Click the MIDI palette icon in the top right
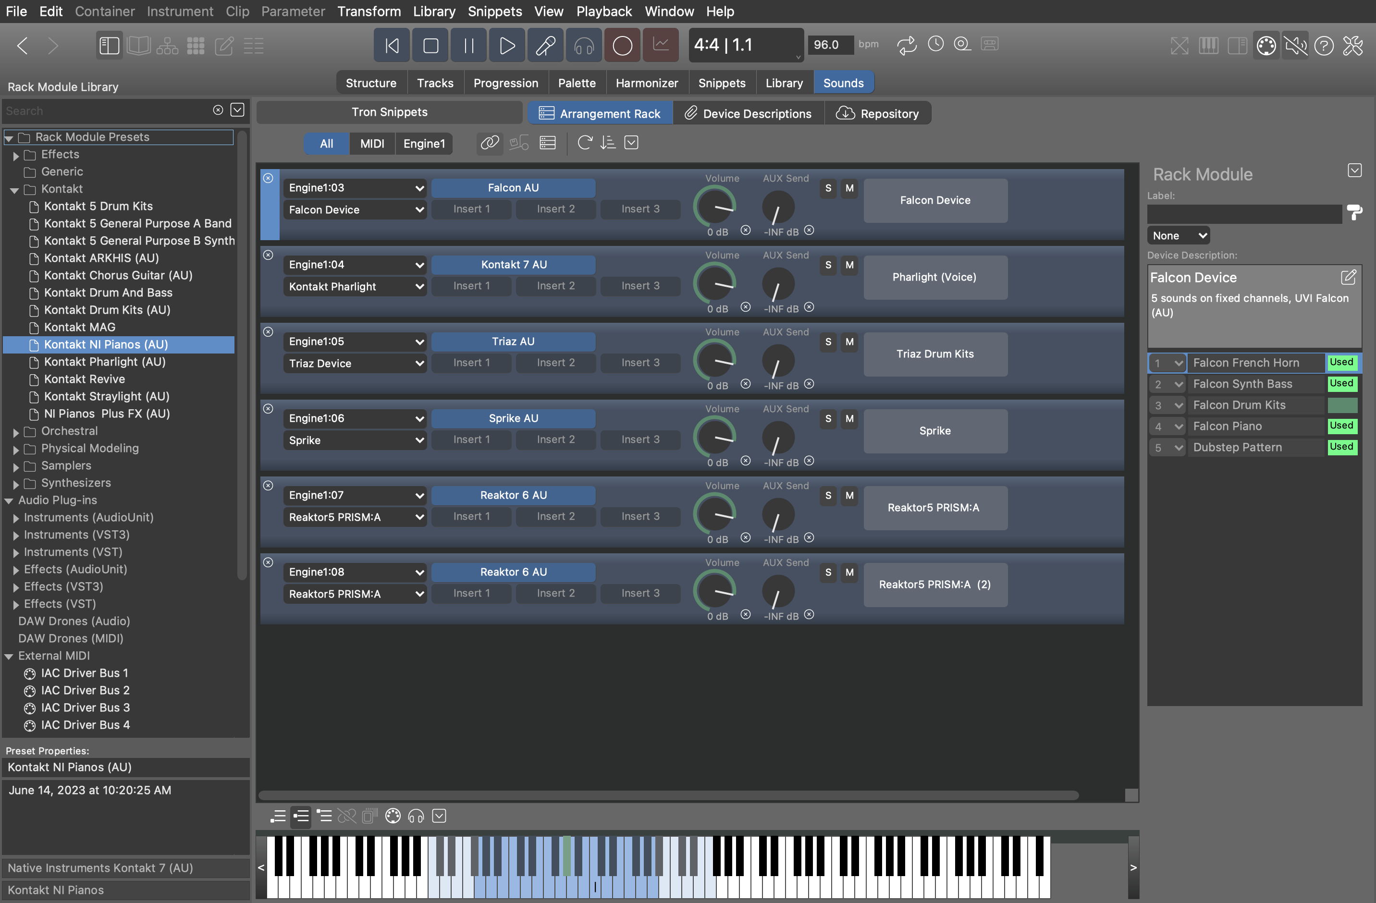1376x903 pixels. pos(1265,45)
